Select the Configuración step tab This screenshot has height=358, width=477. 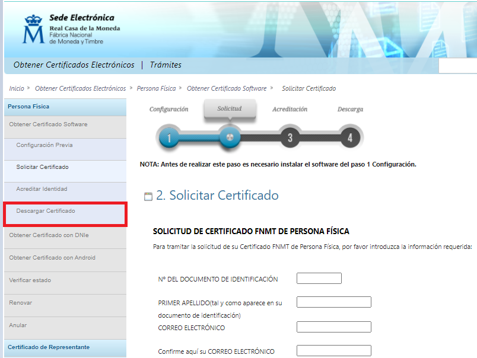pos(169,109)
